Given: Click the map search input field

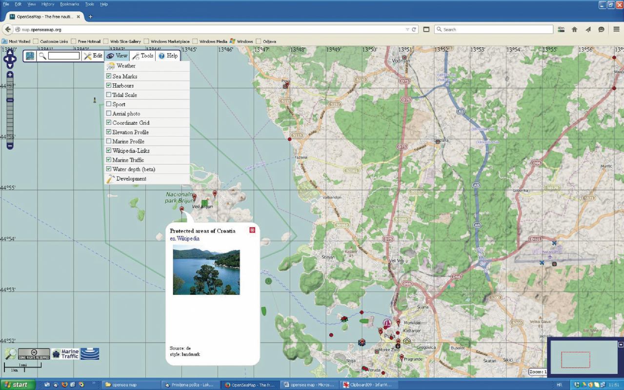Looking at the screenshot, I should pyautogui.click(x=64, y=56).
